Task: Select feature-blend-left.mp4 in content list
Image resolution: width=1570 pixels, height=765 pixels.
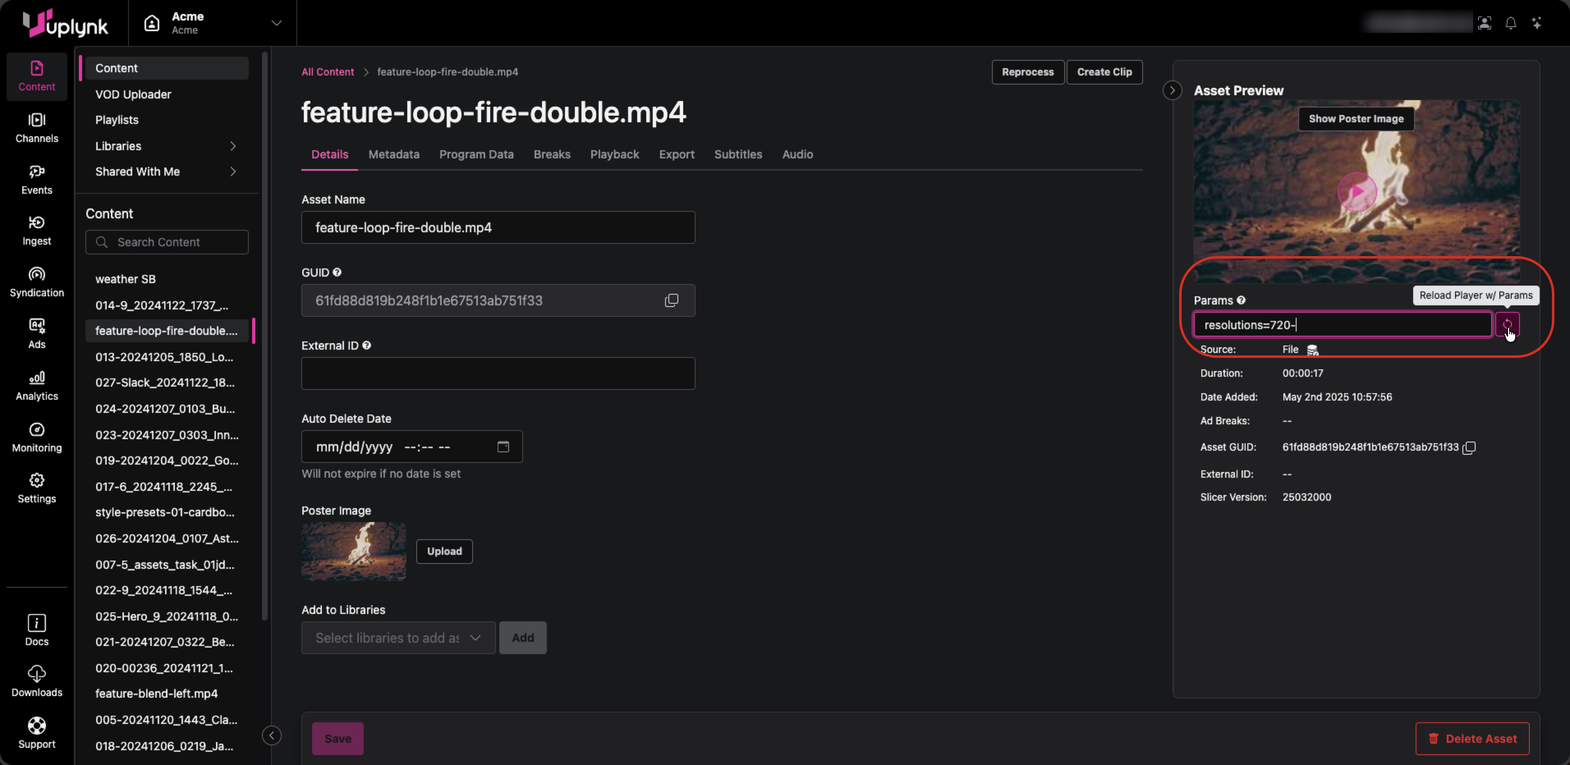Action: coord(156,694)
